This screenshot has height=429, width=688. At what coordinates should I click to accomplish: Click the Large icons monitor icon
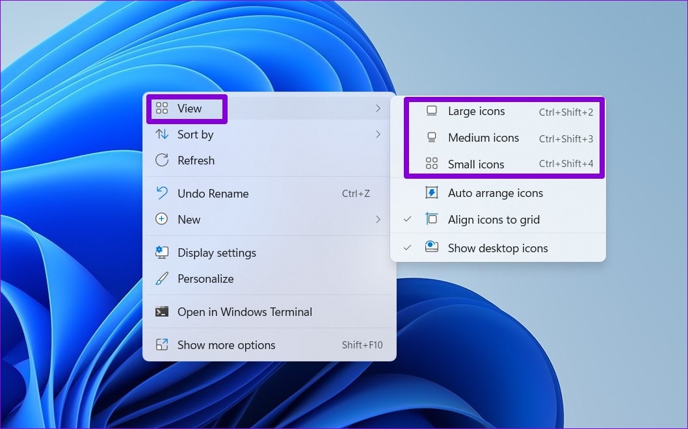point(432,111)
